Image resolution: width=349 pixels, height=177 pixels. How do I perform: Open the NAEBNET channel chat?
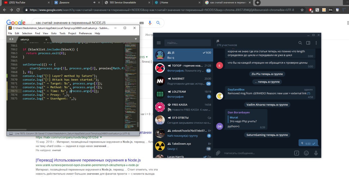pos(183,81)
